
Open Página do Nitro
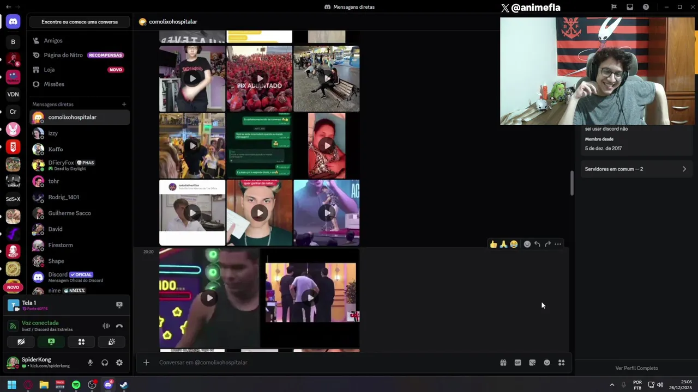80,55
